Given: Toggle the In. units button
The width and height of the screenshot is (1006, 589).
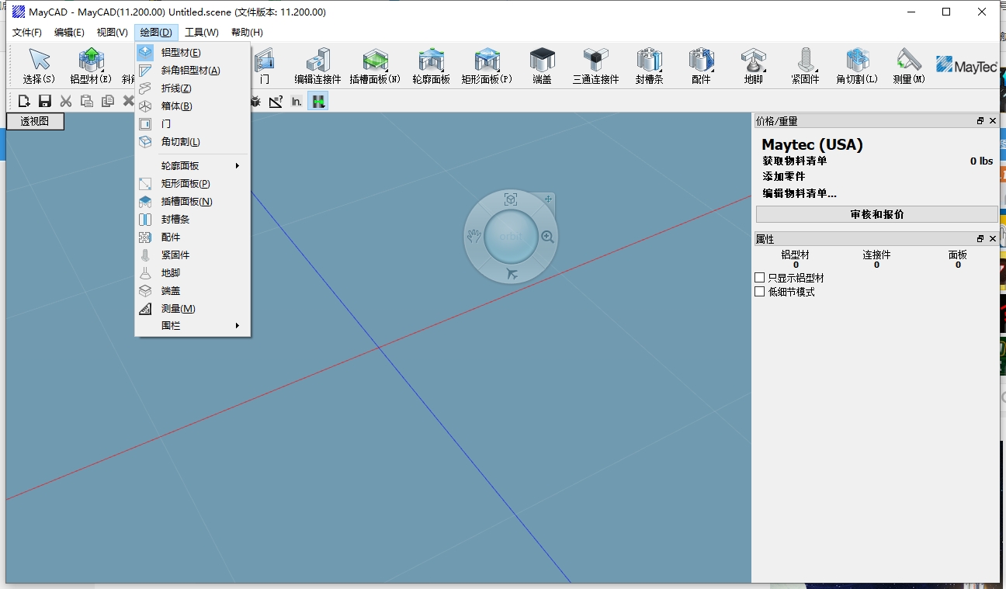Looking at the screenshot, I should tap(297, 101).
